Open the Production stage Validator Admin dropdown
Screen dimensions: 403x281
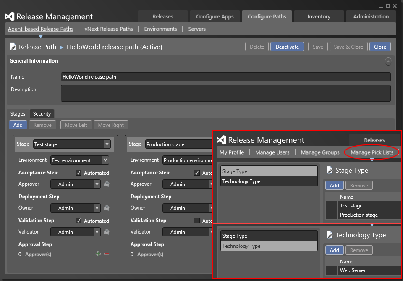pyautogui.click(x=188, y=232)
